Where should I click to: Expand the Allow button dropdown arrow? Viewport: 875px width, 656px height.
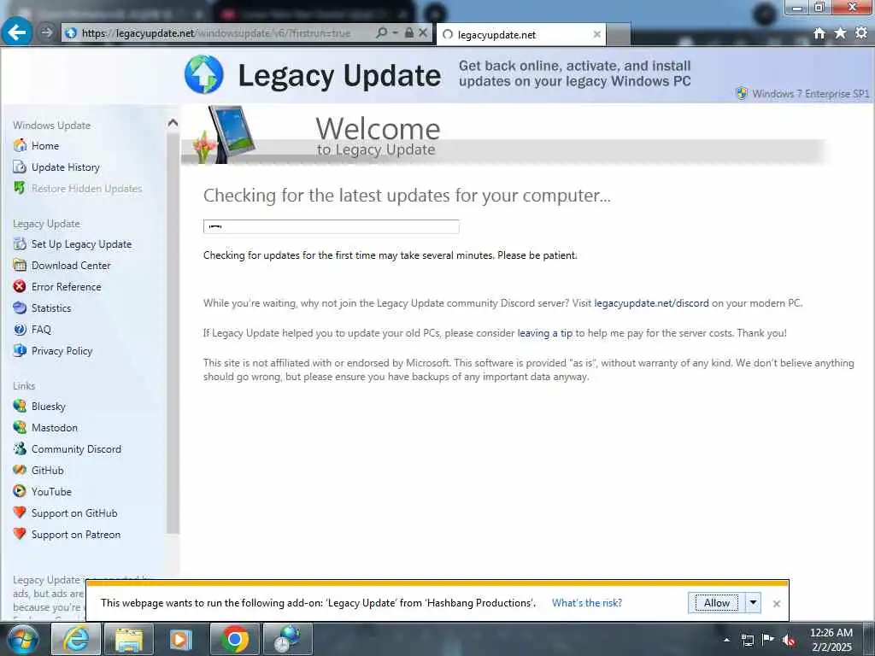coord(753,603)
